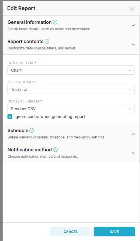Expand Notification method section chevron

point(133,153)
